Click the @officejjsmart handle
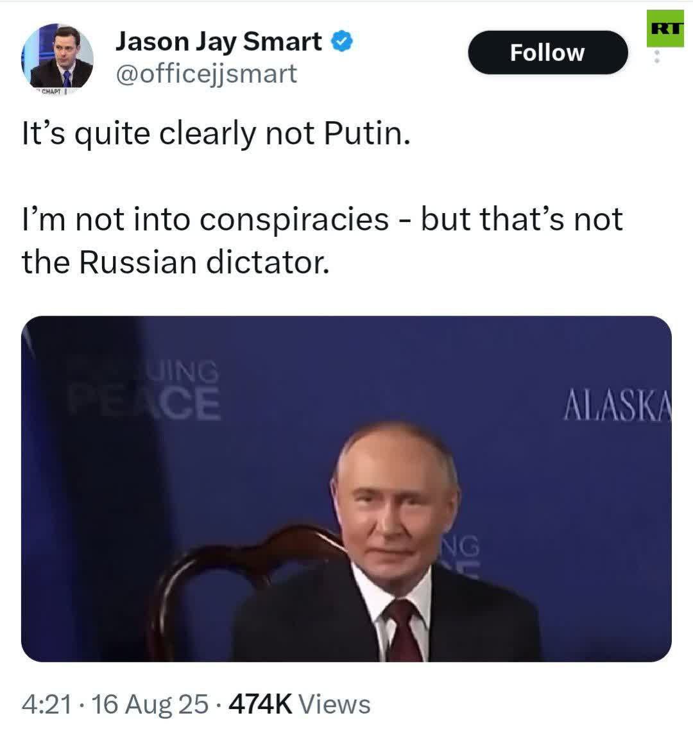The height and width of the screenshot is (738, 693). coord(207,74)
